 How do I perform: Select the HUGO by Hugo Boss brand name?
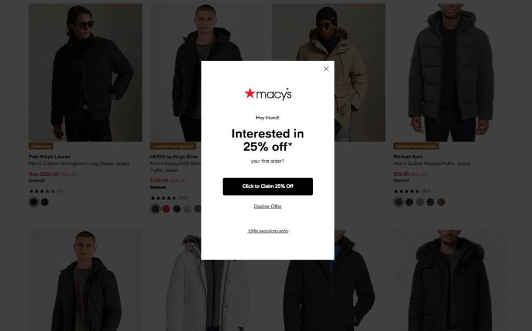[174, 157]
